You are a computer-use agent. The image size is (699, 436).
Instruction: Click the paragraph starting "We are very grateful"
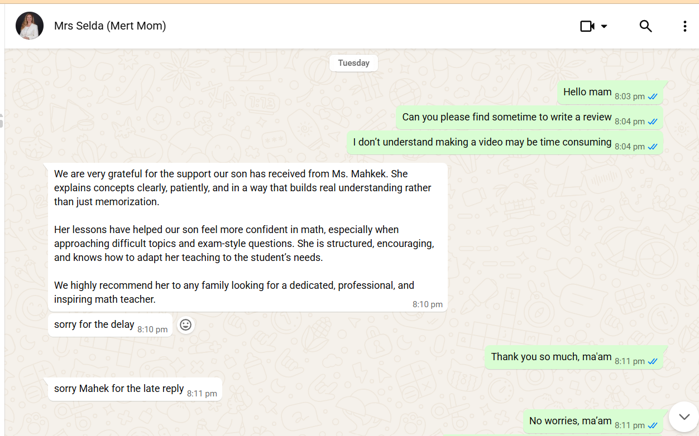point(243,188)
